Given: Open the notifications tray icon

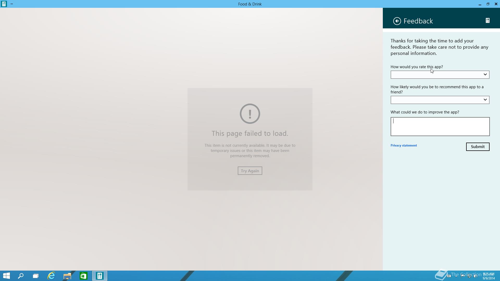Looking at the screenshot, I should pos(449,276).
